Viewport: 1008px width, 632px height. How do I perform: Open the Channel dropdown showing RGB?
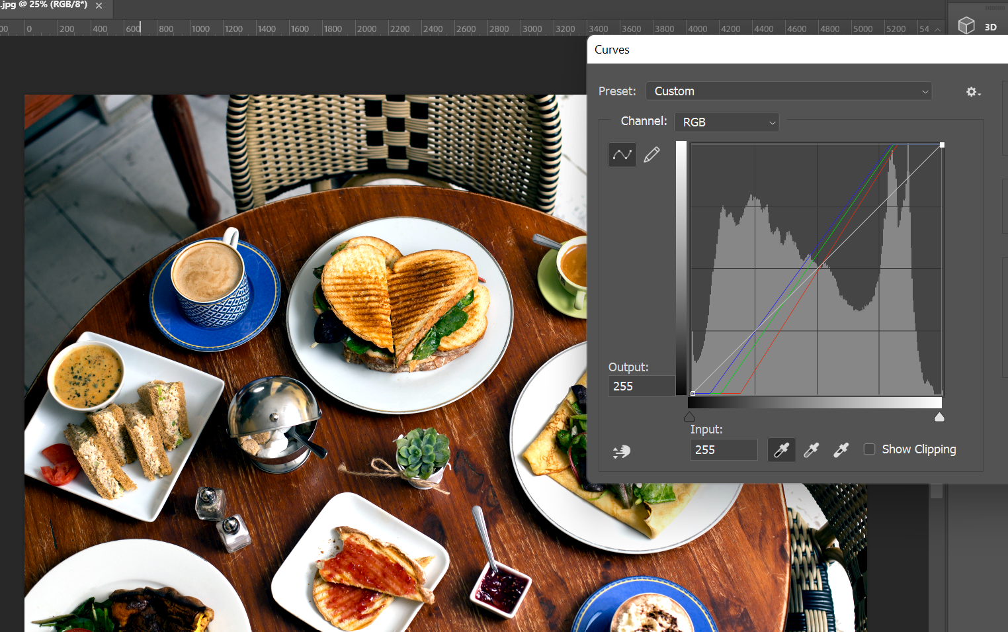tap(726, 122)
